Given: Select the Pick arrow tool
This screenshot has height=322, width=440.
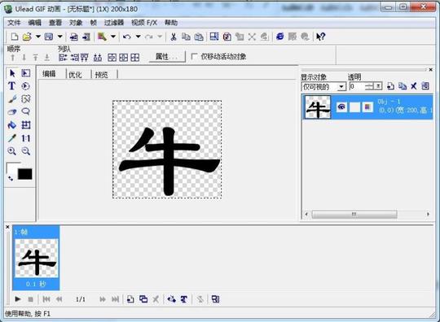Looking at the screenshot, I should (12, 73).
